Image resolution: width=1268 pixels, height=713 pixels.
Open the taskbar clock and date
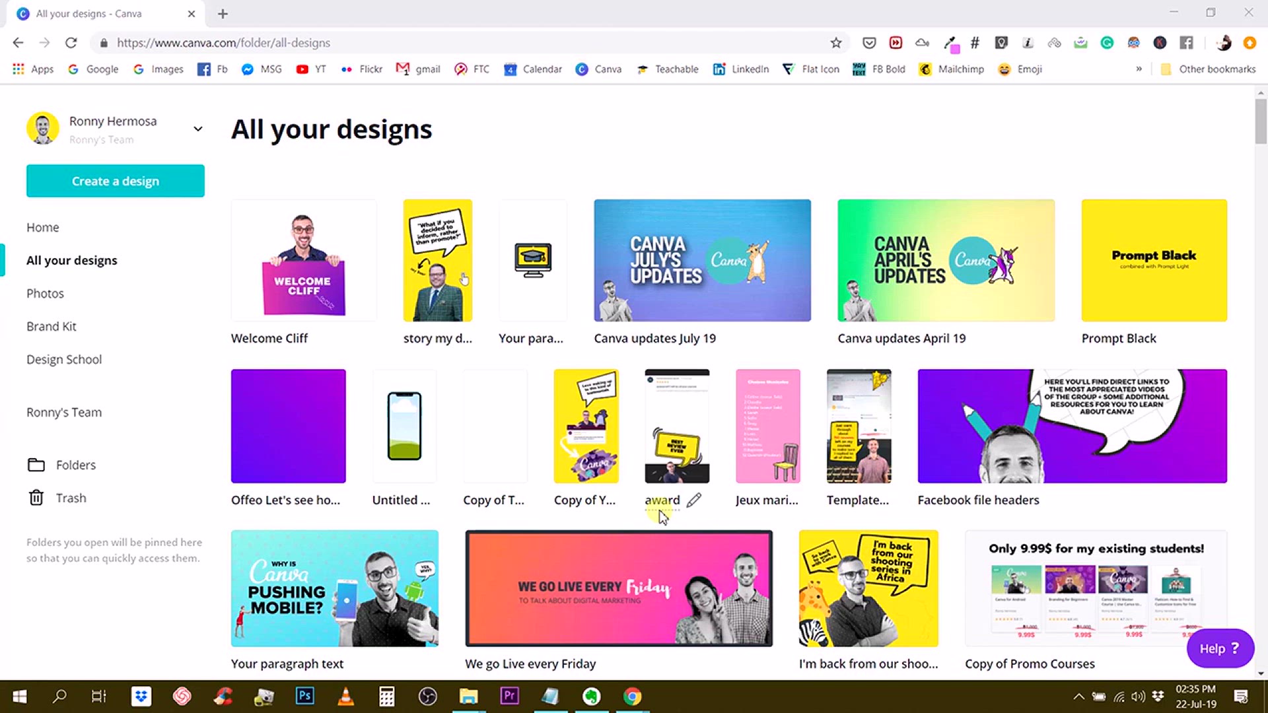coord(1196,696)
